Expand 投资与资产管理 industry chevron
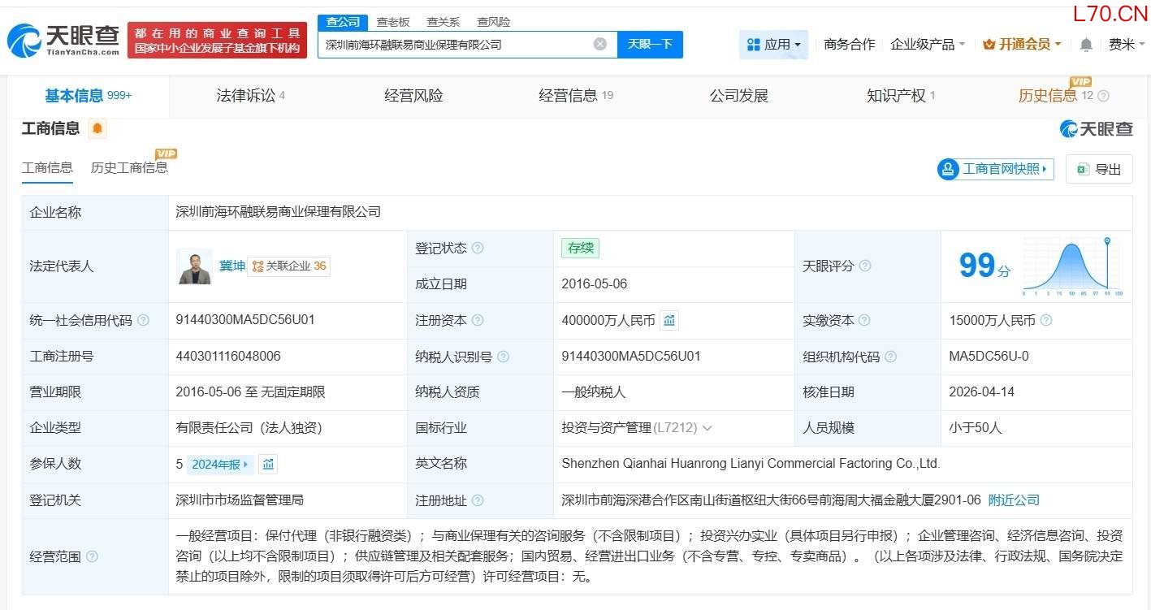Image resolution: width=1151 pixels, height=610 pixels. click(707, 428)
